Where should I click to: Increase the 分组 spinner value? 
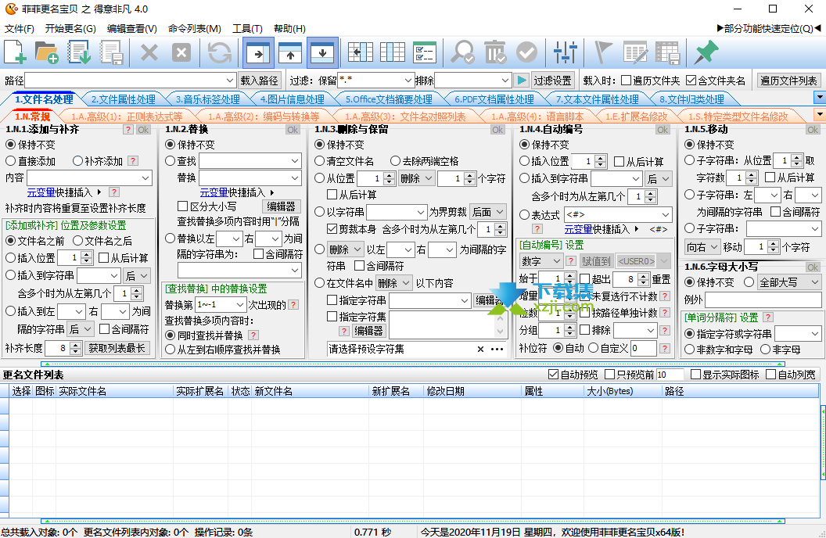tap(569, 328)
